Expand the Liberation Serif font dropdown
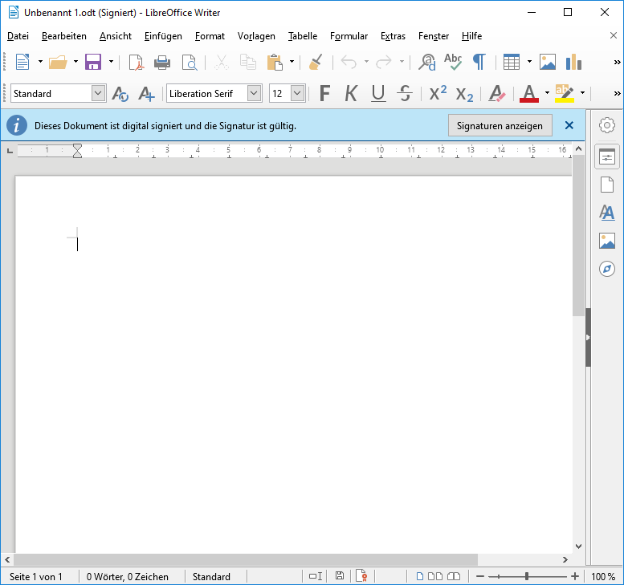Viewport: 624px width, 585px height. (254, 93)
